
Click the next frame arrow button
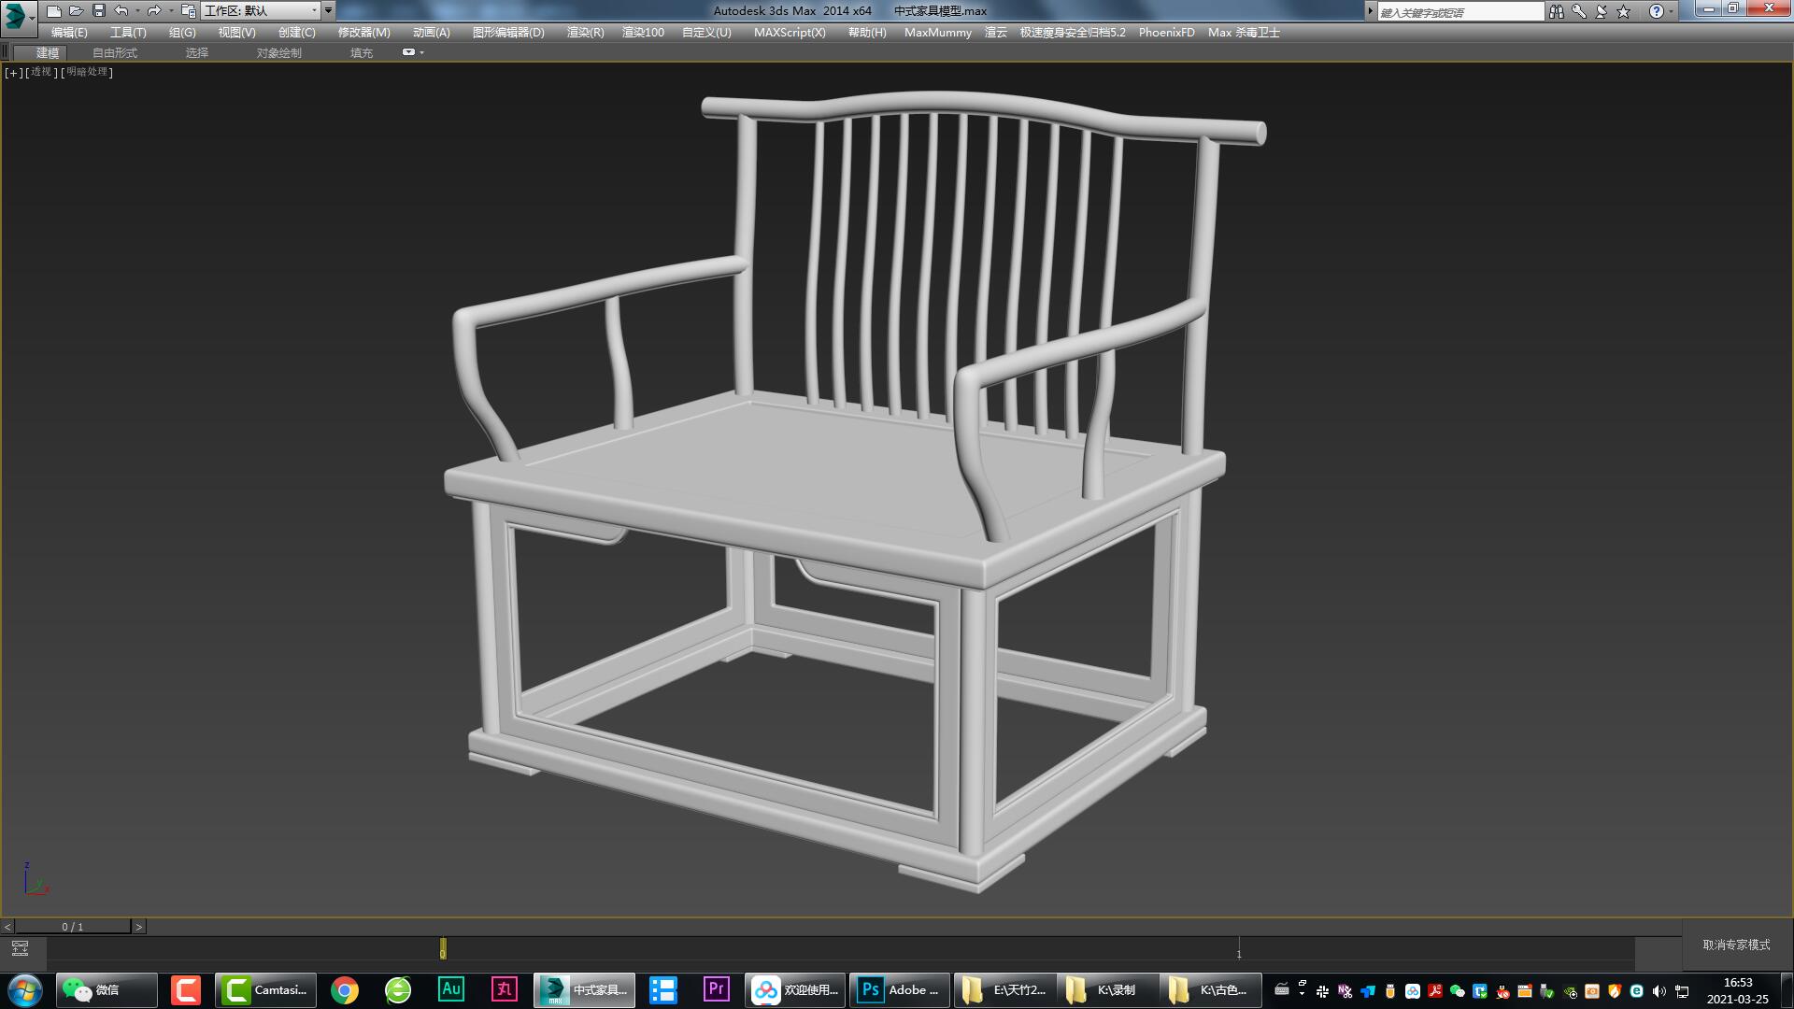pos(138,927)
